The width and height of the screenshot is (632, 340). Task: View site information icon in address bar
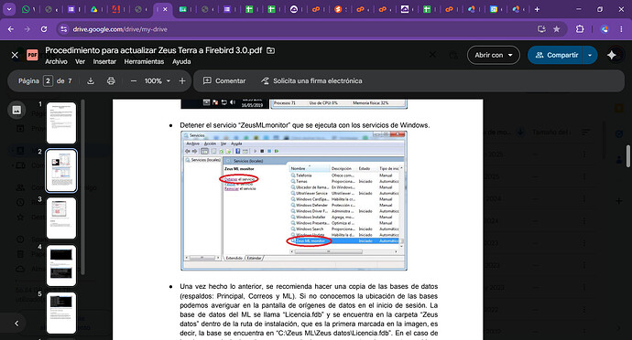click(63, 29)
